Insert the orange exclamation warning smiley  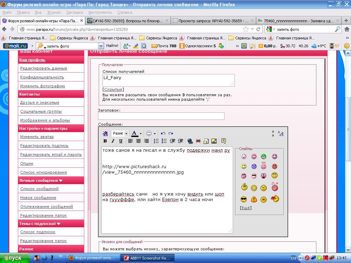[254, 199]
